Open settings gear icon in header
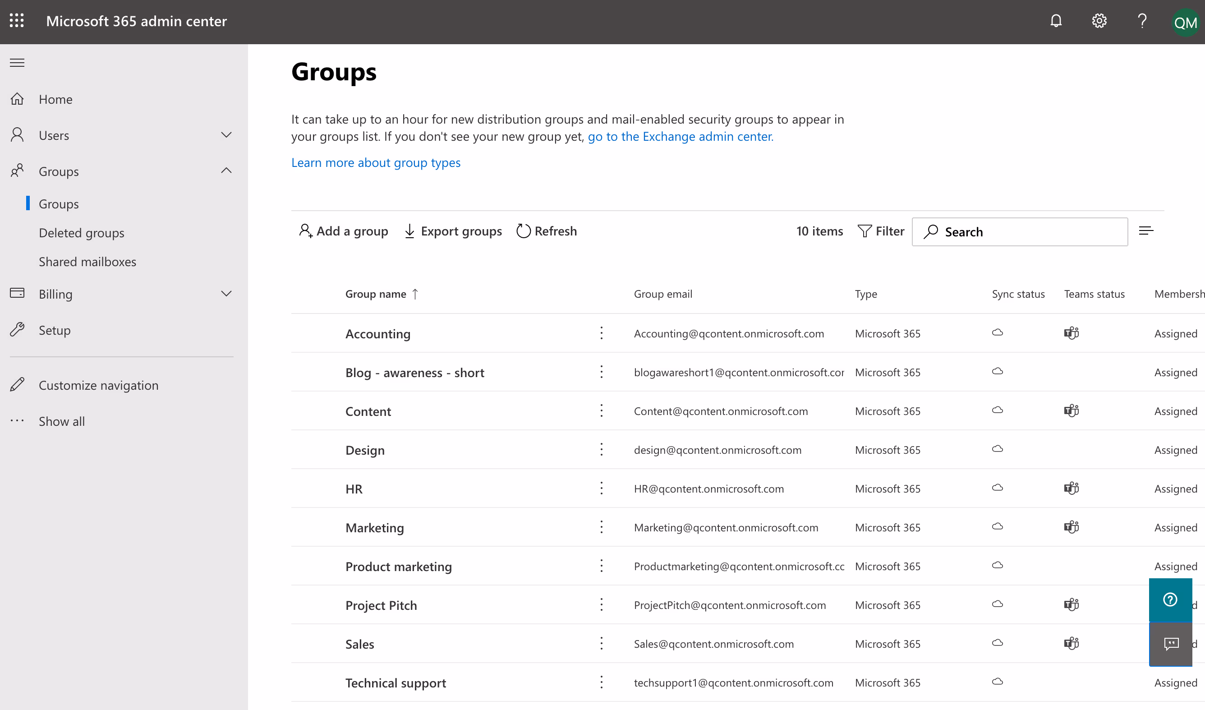Screen dimensions: 1205x710 (1099, 21)
